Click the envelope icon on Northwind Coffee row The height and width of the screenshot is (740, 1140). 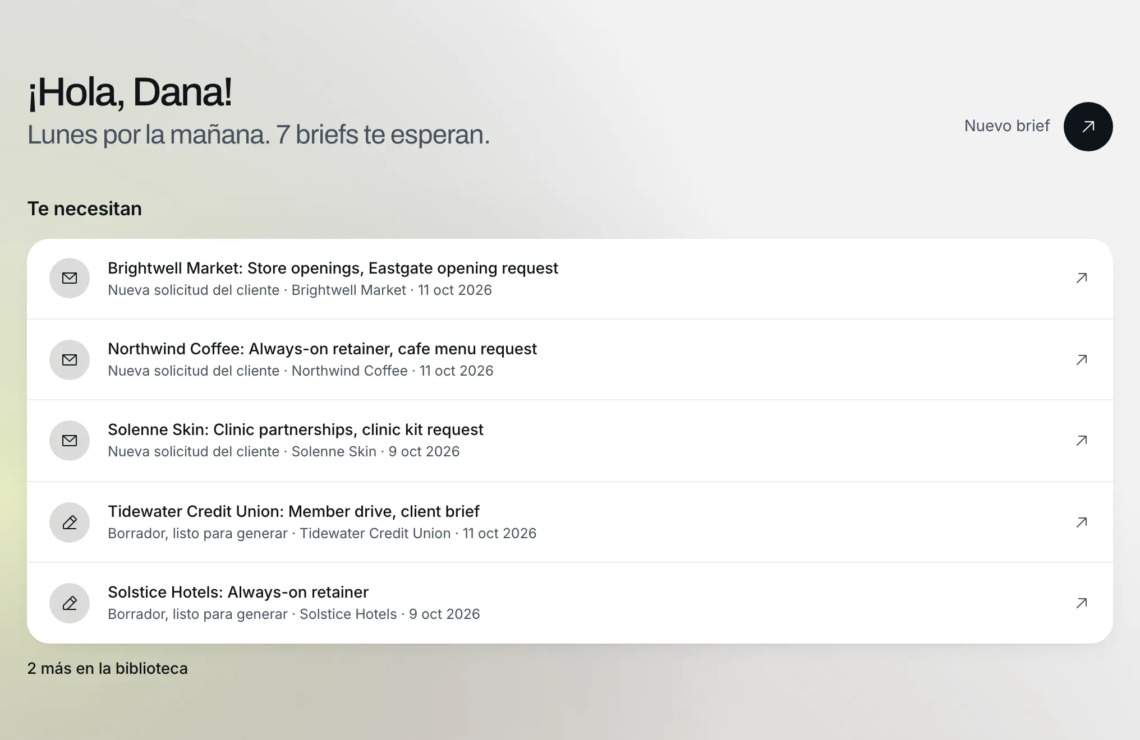70,360
